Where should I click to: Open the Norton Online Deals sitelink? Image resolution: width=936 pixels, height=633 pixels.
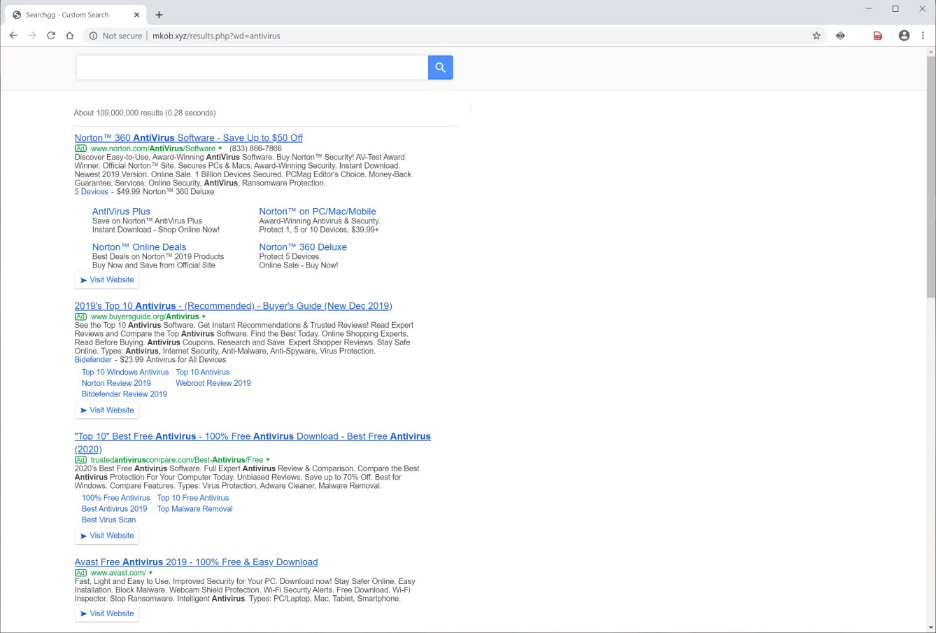click(139, 247)
